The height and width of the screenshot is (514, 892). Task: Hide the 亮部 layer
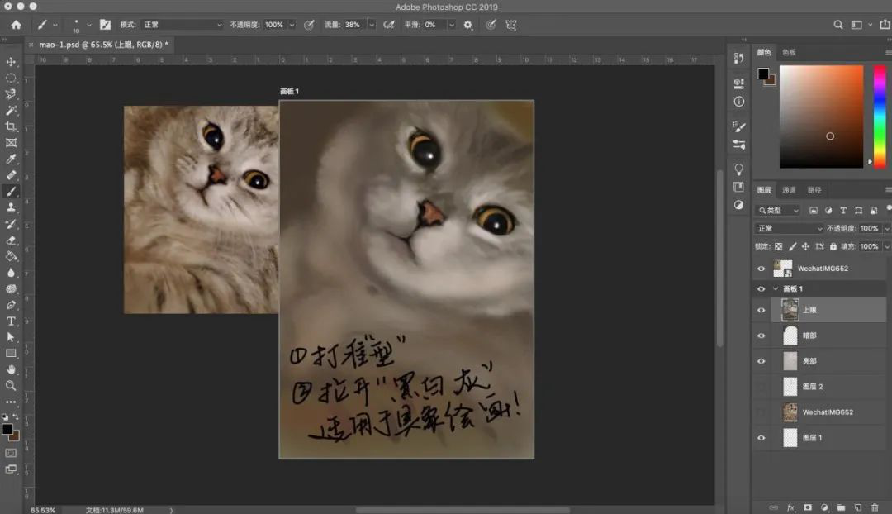point(762,361)
